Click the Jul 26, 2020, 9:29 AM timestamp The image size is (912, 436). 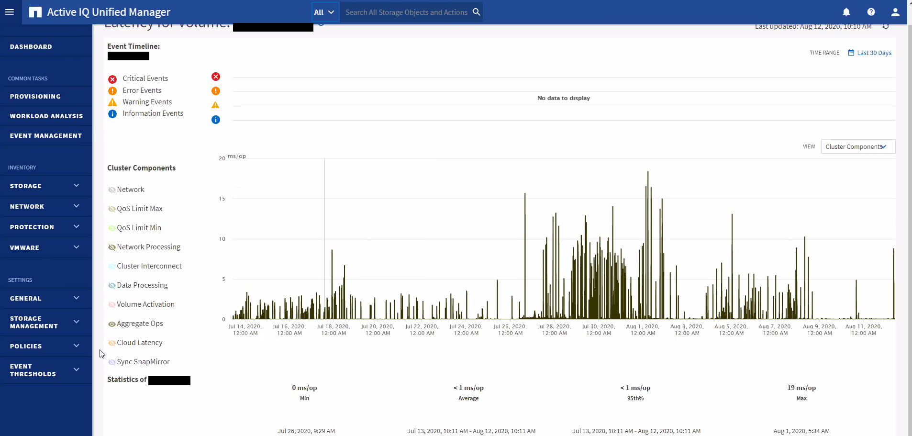point(306,431)
